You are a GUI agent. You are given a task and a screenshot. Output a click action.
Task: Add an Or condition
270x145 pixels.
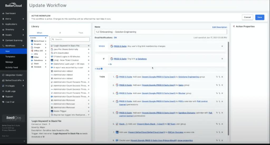[x=110, y=64]
